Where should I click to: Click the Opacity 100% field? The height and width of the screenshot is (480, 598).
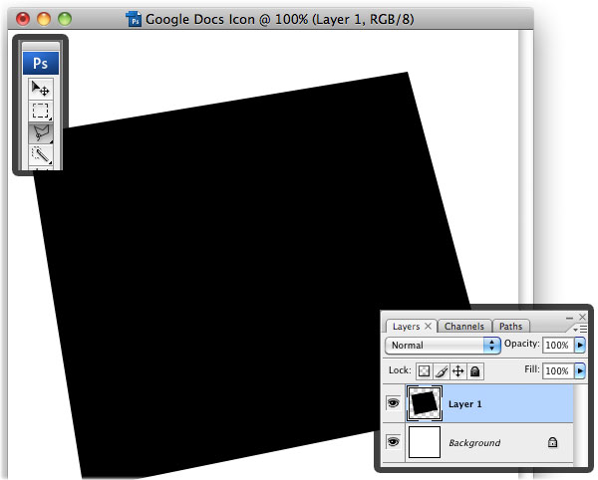558,346
